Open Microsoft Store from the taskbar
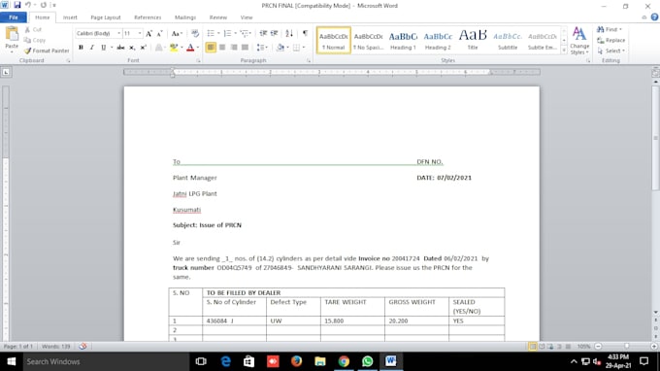Screen dimensions: 660x371 (x=248, y=361)
